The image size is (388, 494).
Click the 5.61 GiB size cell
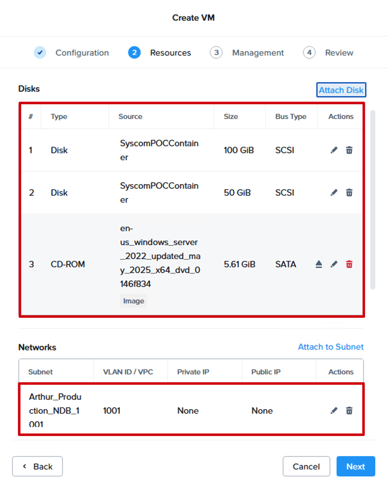point(240,264)
